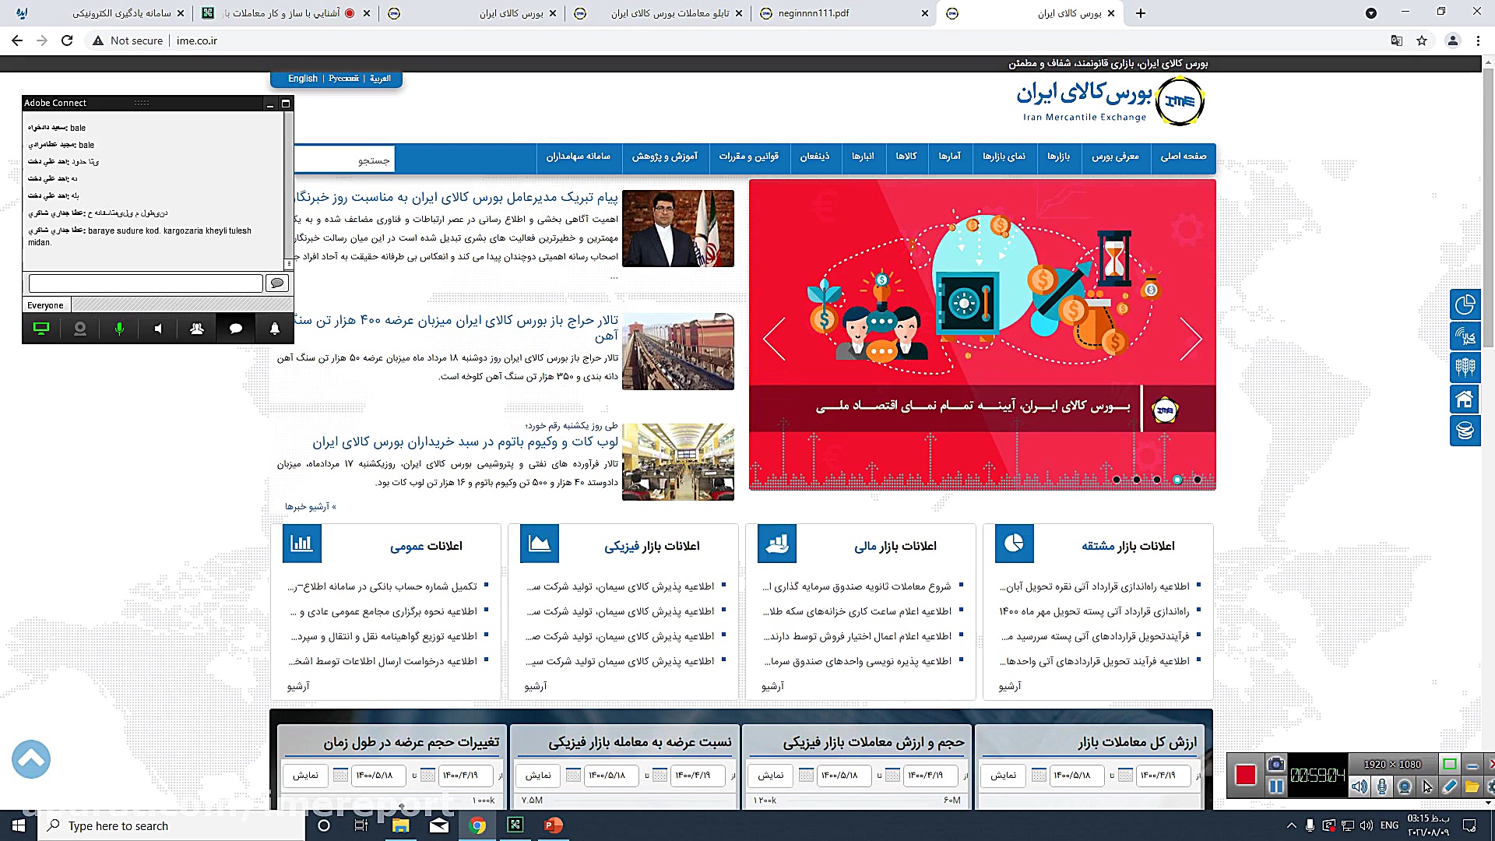This screenshot has width=1495, height=841.
Task: Show the Adobe Connect attendees list
Action: [x=197, y=329]
